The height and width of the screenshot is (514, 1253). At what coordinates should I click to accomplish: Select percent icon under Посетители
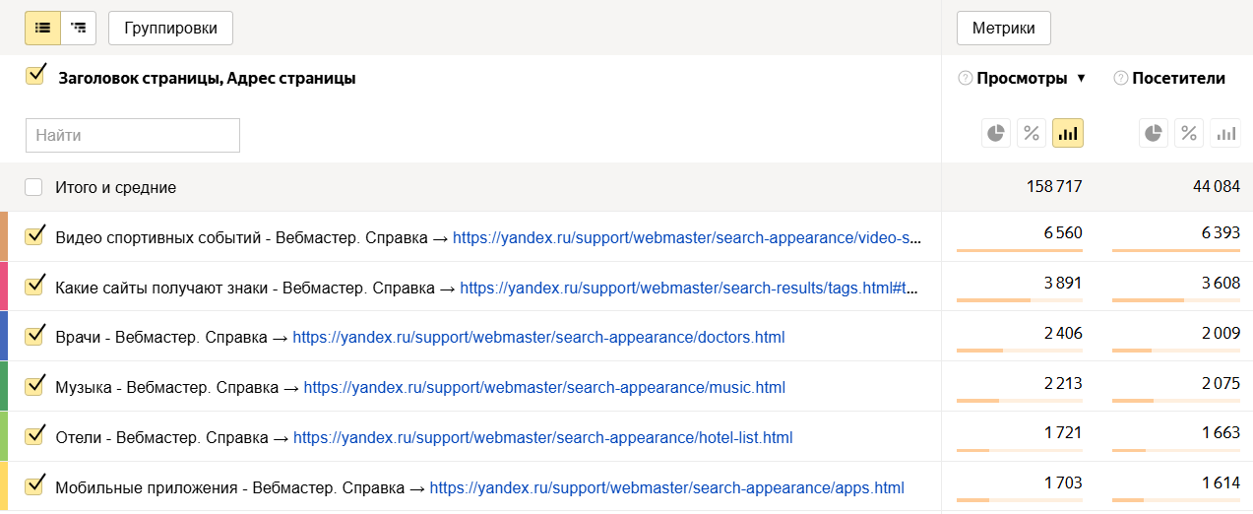tap(1189, 133)
